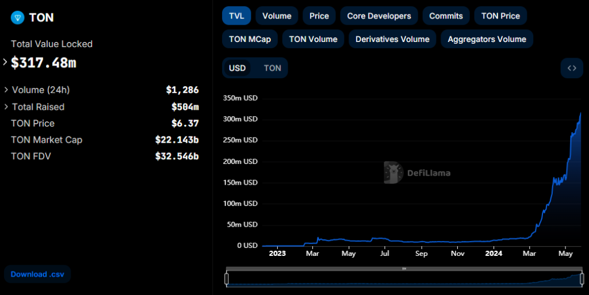Click the 0 USD y-axis label

point(247,246)
